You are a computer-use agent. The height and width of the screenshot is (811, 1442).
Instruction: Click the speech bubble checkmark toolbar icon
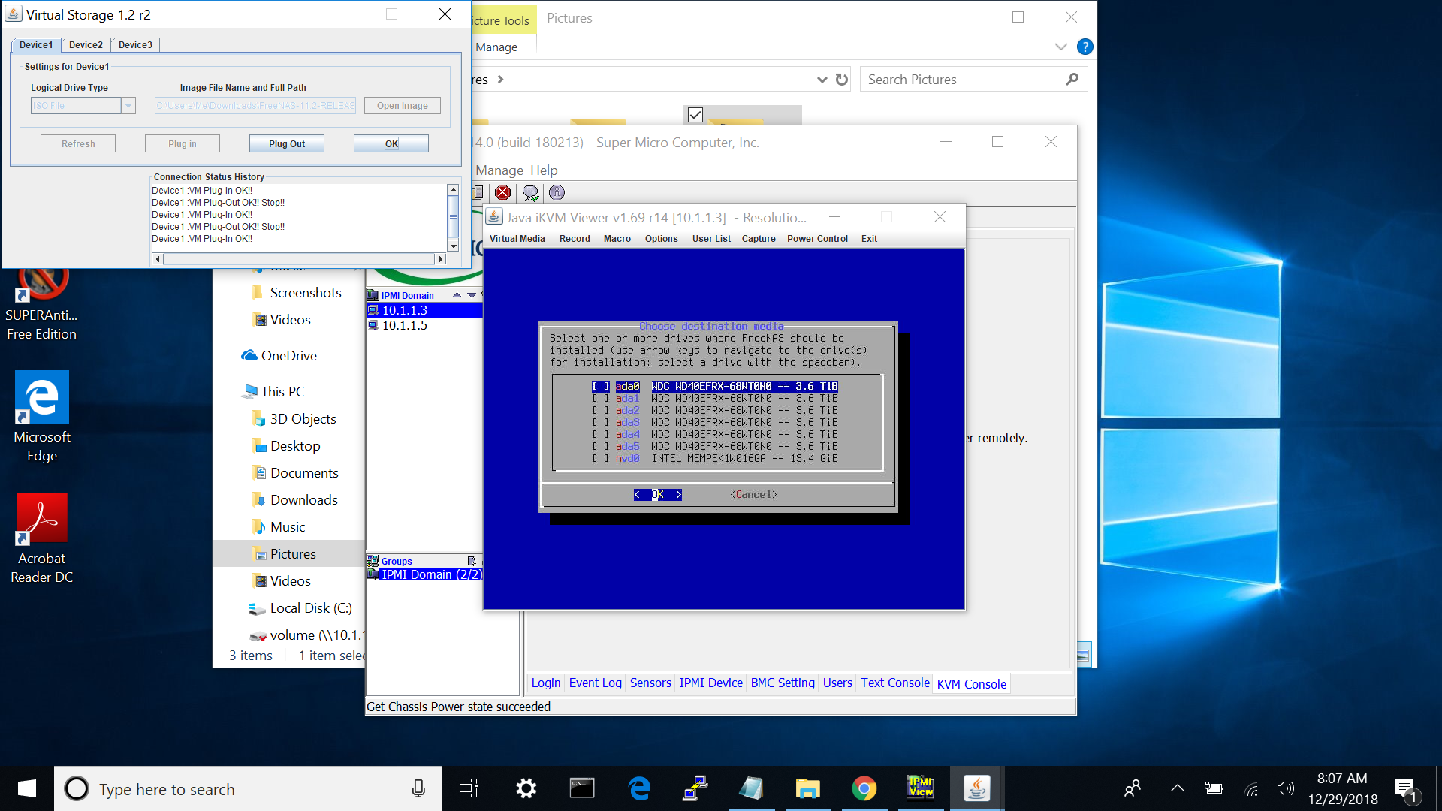click(530, 193)
